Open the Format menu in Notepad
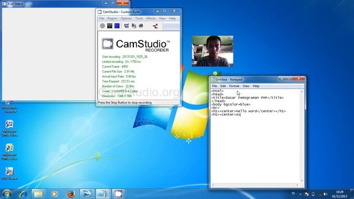The width and height of the screenshot is (354, 199). [x=234, y=86]
